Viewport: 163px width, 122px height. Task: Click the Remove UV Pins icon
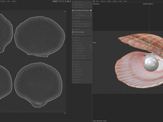click(73, 5)
